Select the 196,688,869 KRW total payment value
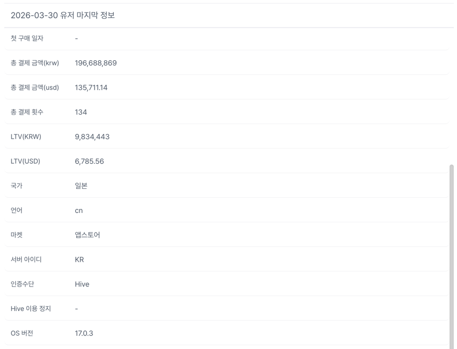457x349 pixels. click(x=96, y=63)
